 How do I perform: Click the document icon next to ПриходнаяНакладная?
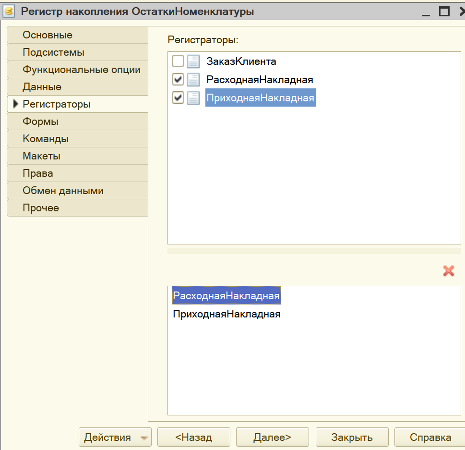[x=193, y=97]
